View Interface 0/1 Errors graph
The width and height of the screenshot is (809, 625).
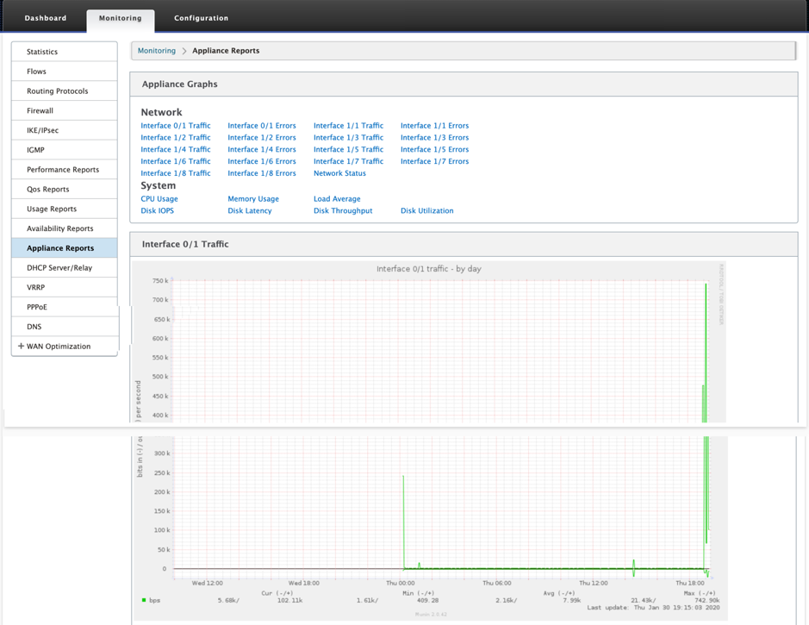(x=262, y=125)
